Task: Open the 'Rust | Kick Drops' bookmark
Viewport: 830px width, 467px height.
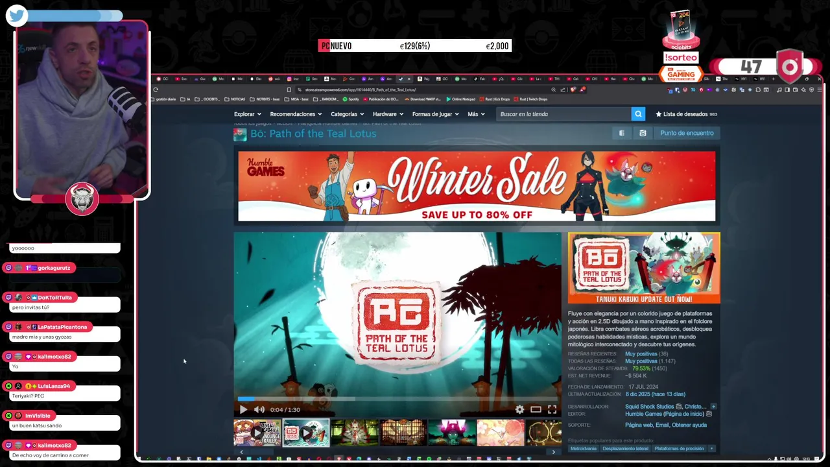Action: (x=495, y=99)
